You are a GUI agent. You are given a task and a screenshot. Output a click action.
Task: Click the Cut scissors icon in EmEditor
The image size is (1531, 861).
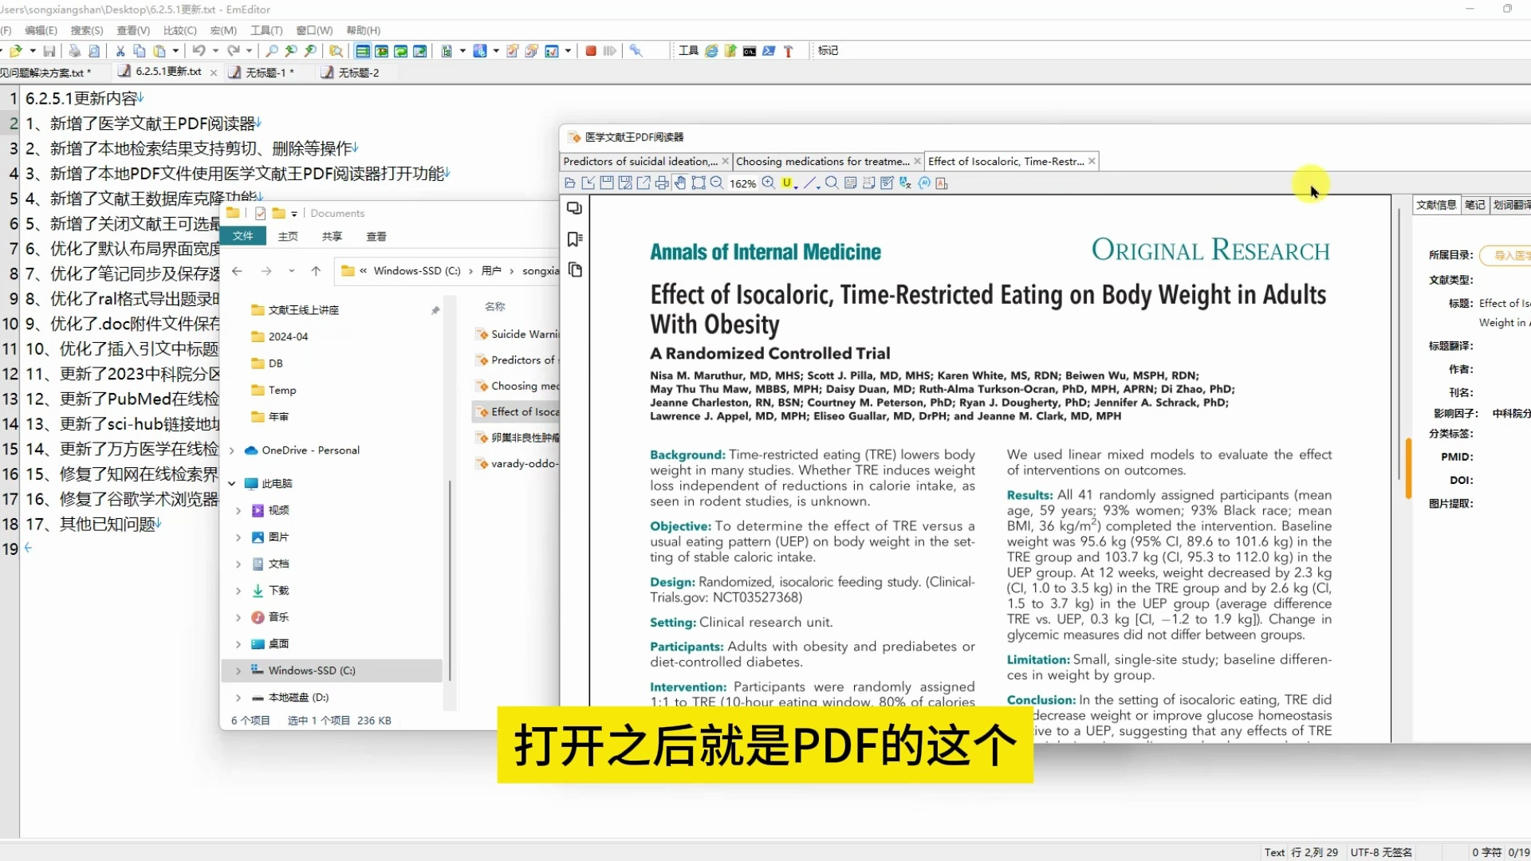tap(120, 50)
